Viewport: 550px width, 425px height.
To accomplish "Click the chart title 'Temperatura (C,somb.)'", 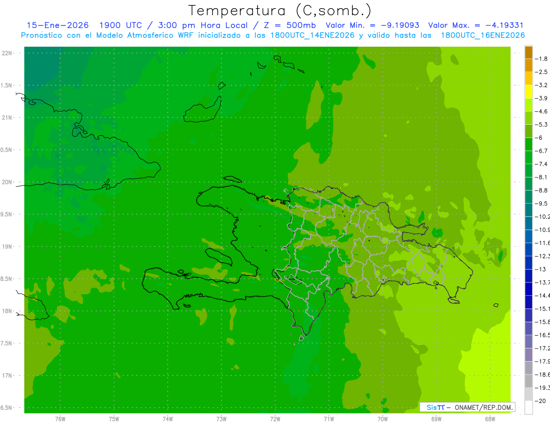I will tap(280, 11).
